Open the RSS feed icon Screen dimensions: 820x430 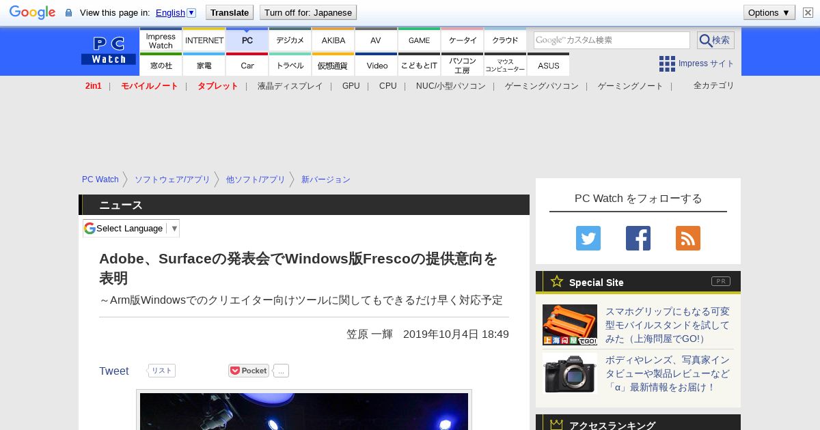(688, 238)
